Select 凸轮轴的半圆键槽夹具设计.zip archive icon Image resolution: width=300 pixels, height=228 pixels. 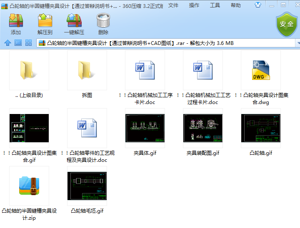coord(29,186)
